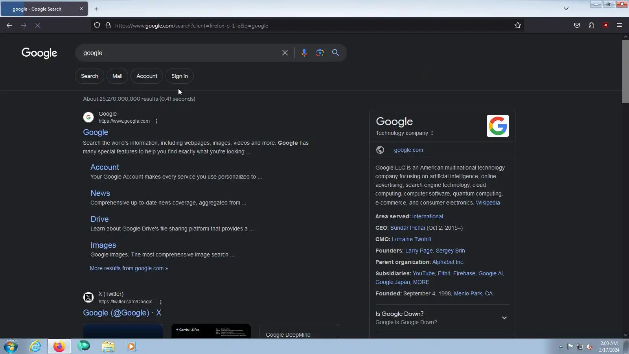This screenshot has height=354, width=629.
Task: Open the network icon in system tray
Action: pos(580,347)
